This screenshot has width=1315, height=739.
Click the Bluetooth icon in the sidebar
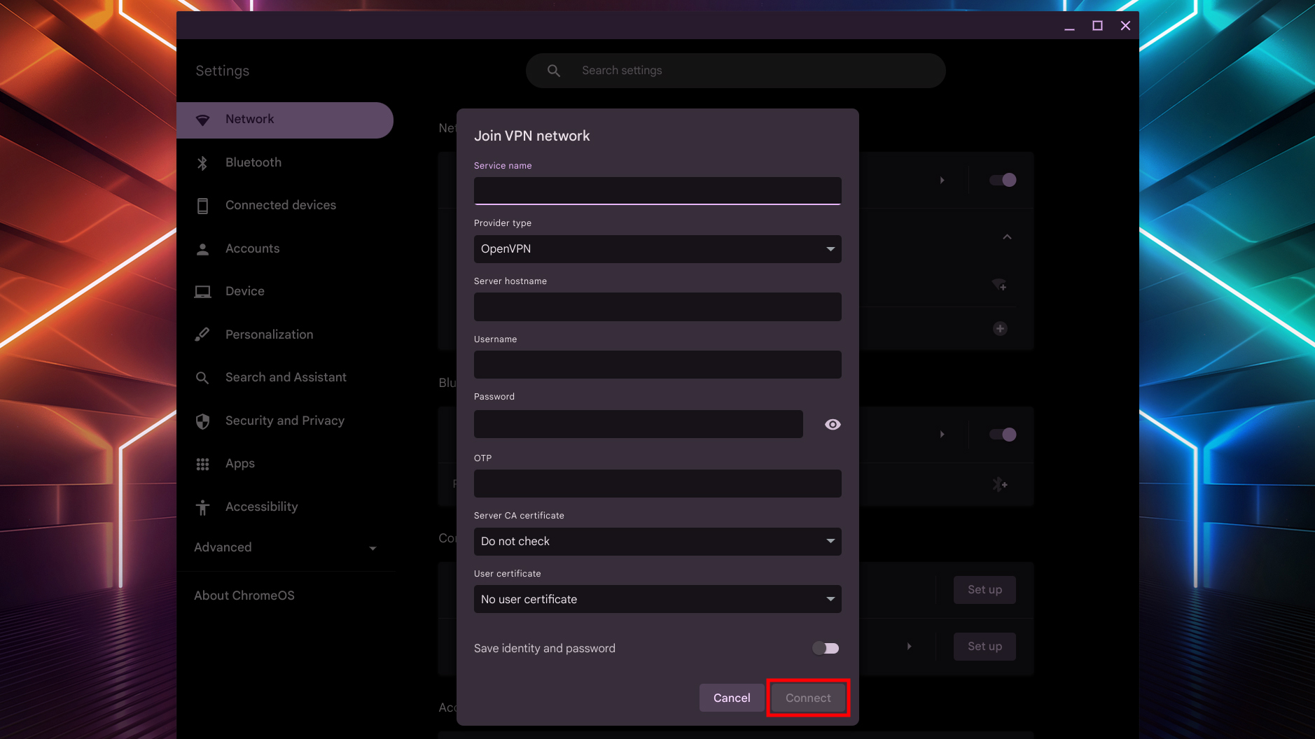point(202,163)
